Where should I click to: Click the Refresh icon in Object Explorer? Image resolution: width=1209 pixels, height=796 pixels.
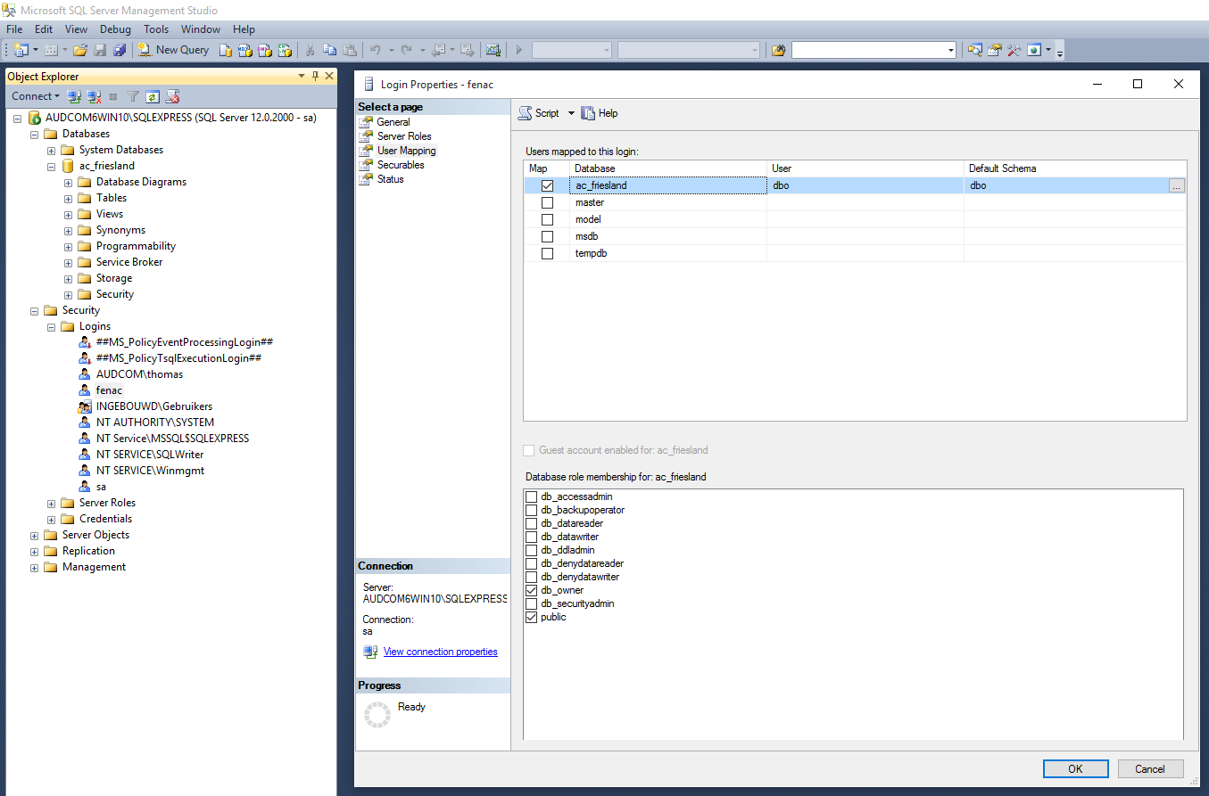point(153,96)
